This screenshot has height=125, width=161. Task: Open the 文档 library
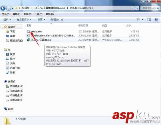13,63
